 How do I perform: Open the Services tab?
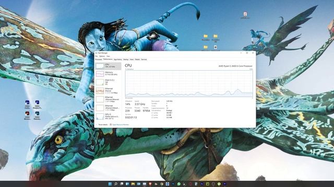tap(144, 60)
